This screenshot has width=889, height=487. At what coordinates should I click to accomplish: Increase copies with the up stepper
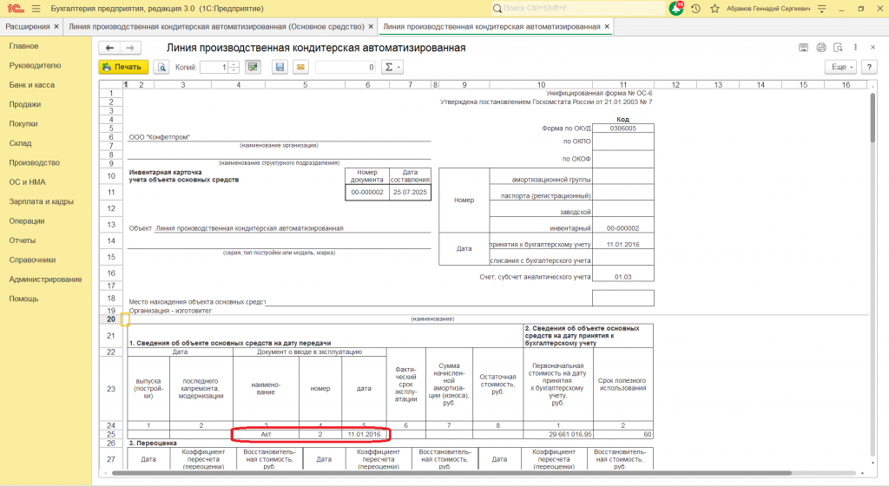tap(234, 64)
